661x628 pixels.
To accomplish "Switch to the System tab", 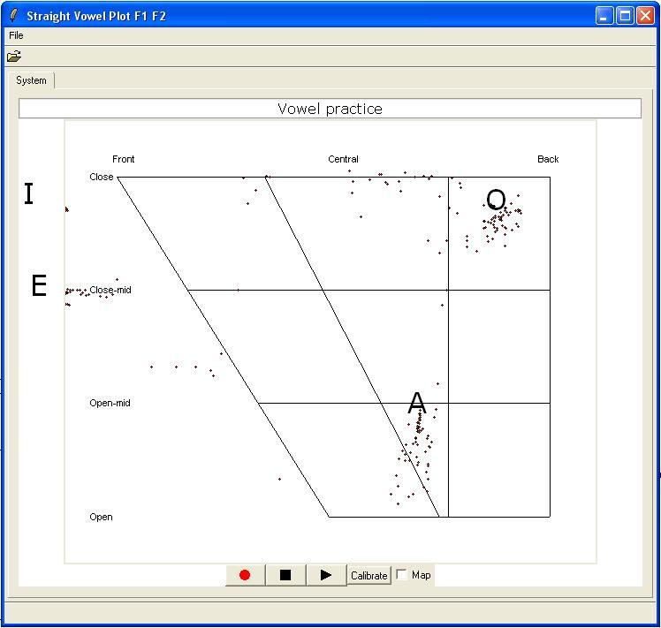I will (x=31, y=80).
